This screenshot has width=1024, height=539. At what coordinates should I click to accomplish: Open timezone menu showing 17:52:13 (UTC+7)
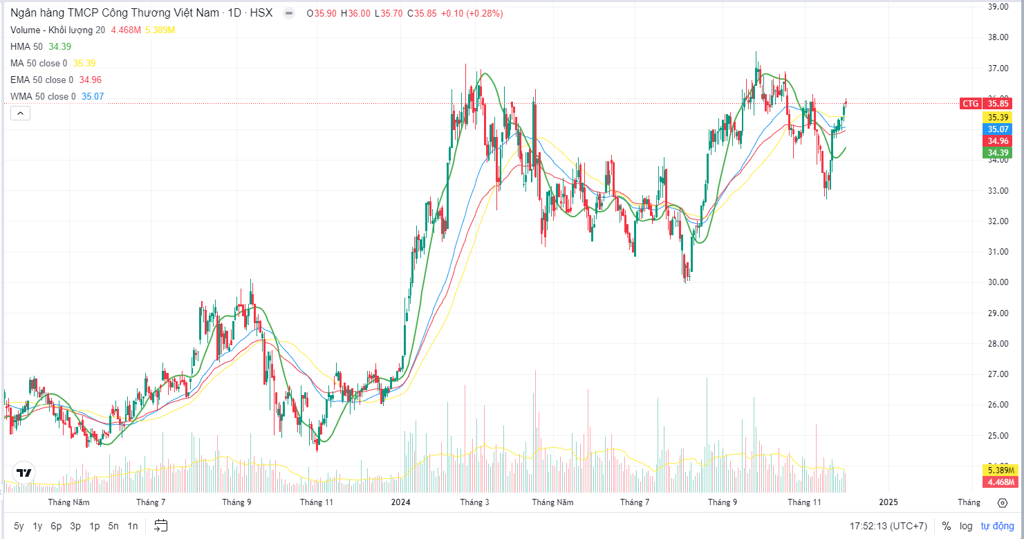point(888,526)
